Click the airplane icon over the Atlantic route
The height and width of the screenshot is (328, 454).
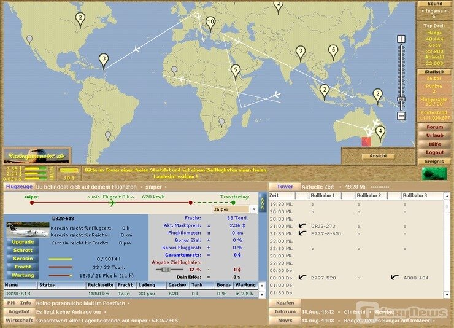(136, 49)
